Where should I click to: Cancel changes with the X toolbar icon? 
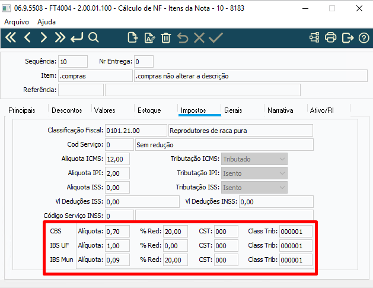point(199,37)
